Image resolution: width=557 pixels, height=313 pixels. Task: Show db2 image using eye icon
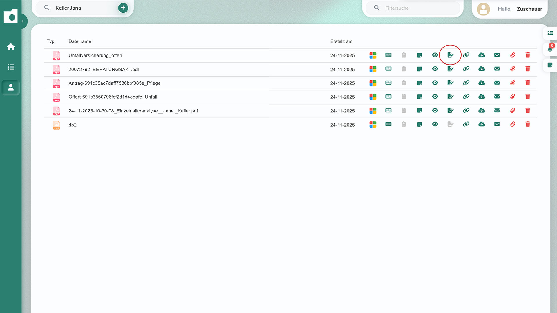coord(435,124)
